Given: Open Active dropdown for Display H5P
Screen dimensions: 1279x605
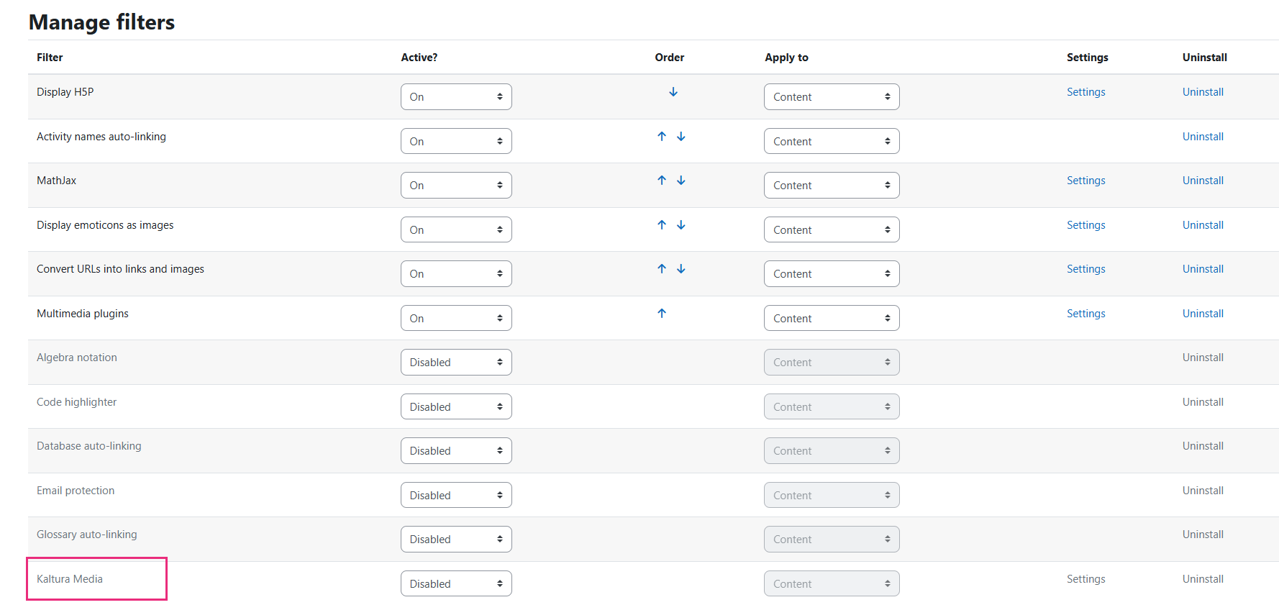Looking at the screenshot, I should tap(456, 97).
